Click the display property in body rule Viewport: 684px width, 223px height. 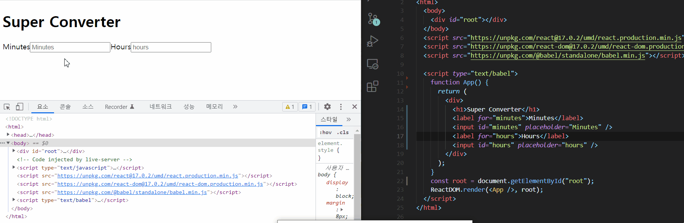tap(337, 182)
